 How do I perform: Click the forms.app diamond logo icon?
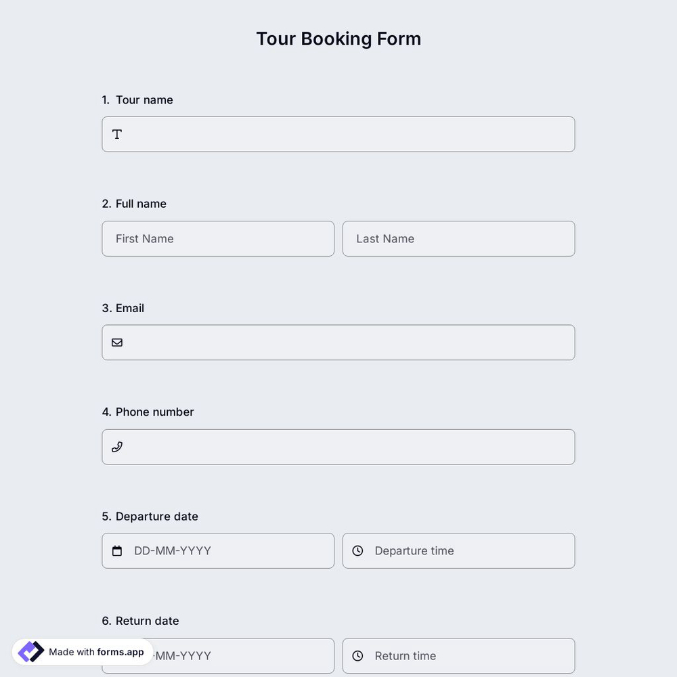pyautogui.click(x=30, y=651)
